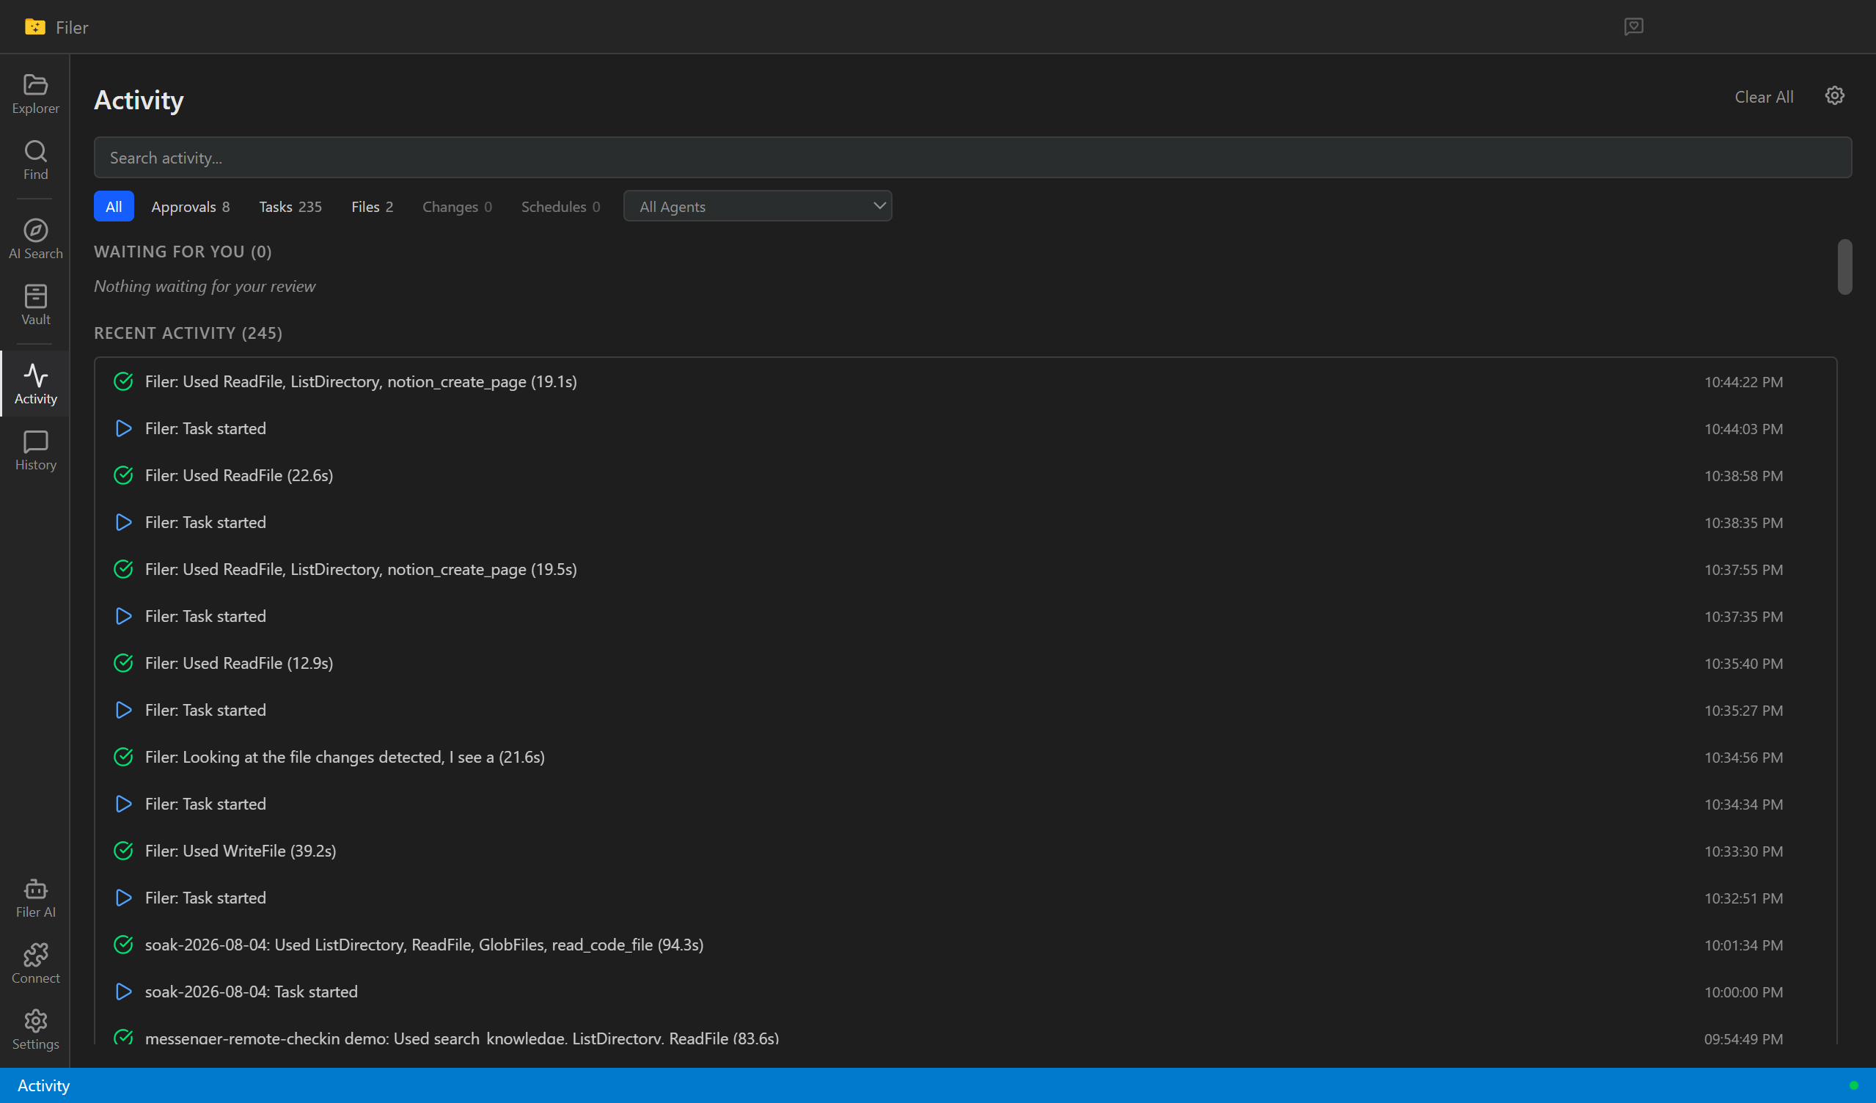This screenshot has height=1103, width=1876.
Task: Open the Activity settings gear icon
Action: point(1834,96)
